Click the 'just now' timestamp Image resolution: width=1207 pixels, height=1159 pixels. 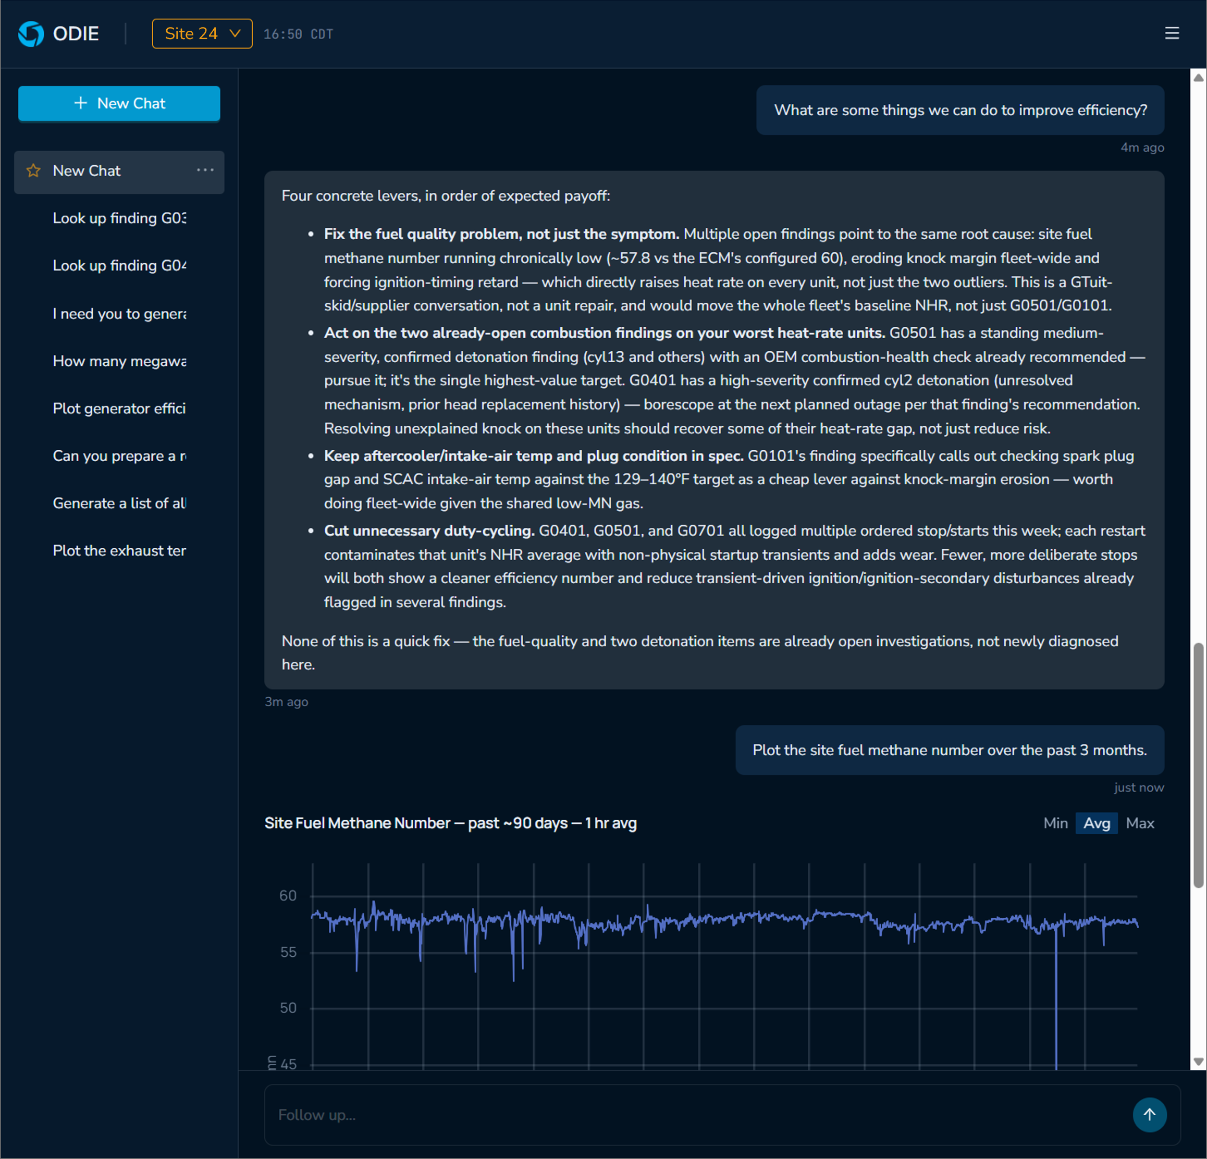tap(1139, 787)
